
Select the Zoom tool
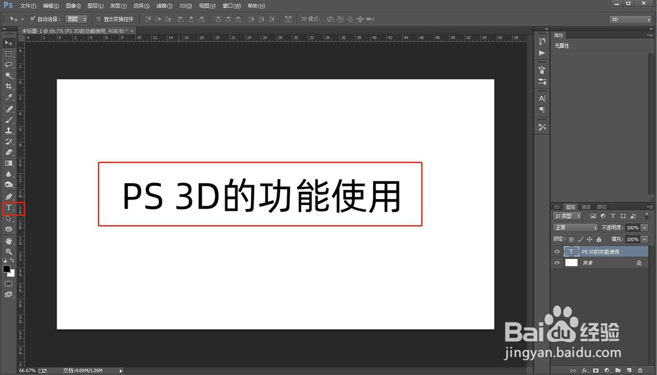tap(9, 252)
